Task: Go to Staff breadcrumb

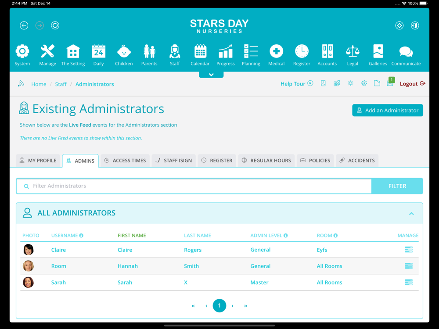Action: [61, 84]
